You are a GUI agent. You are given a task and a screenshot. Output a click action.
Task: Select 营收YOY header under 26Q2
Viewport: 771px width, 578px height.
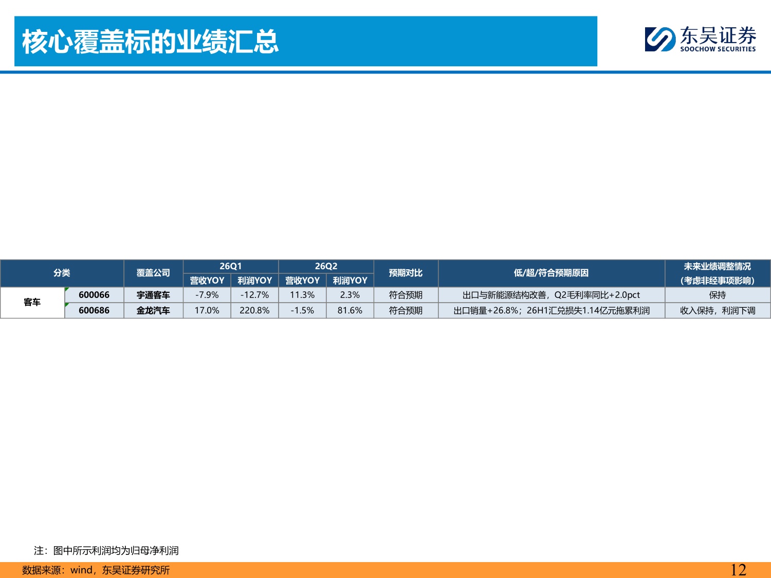click(x=302, y=281)
